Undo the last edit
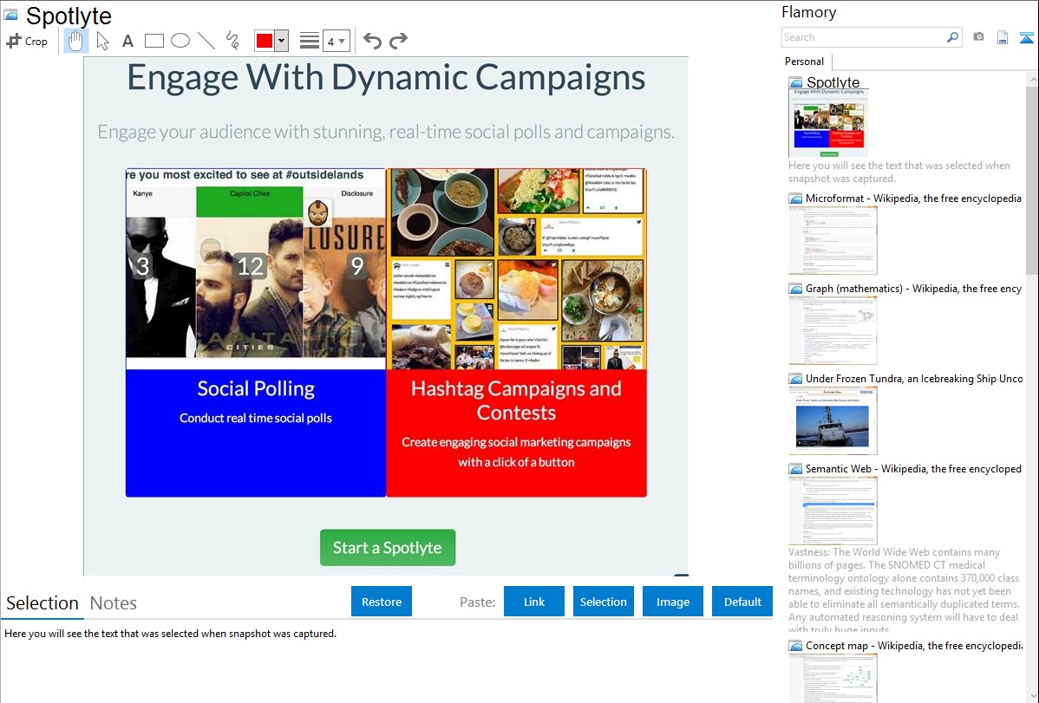This screenshot has height=703, width=1039. tap(372, 41)
